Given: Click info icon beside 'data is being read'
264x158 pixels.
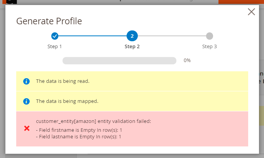Looking at the screenshot, I should [26, 81].
